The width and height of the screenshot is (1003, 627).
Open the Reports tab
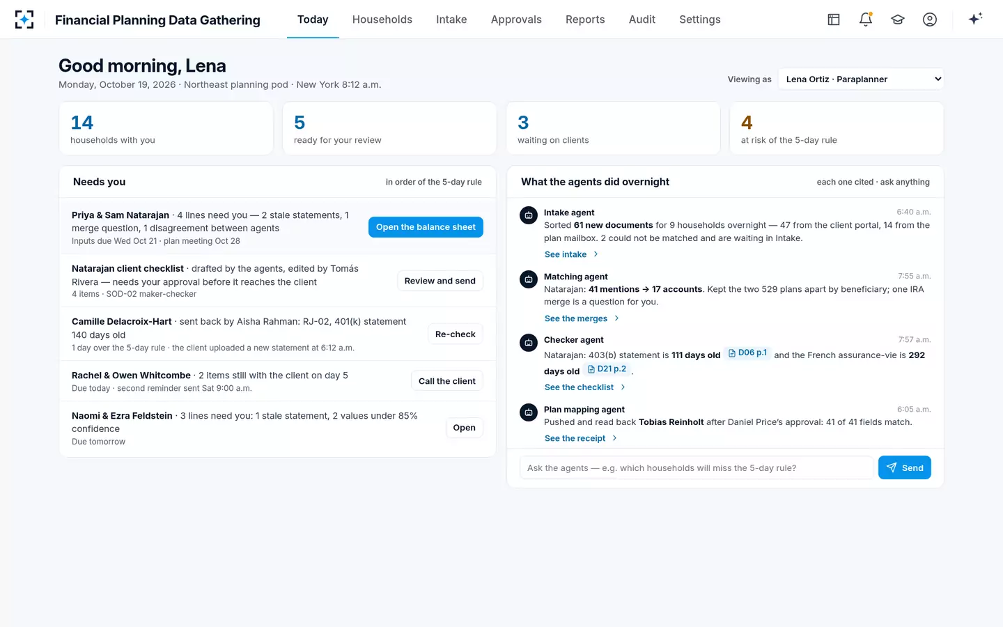click(585, 20)
